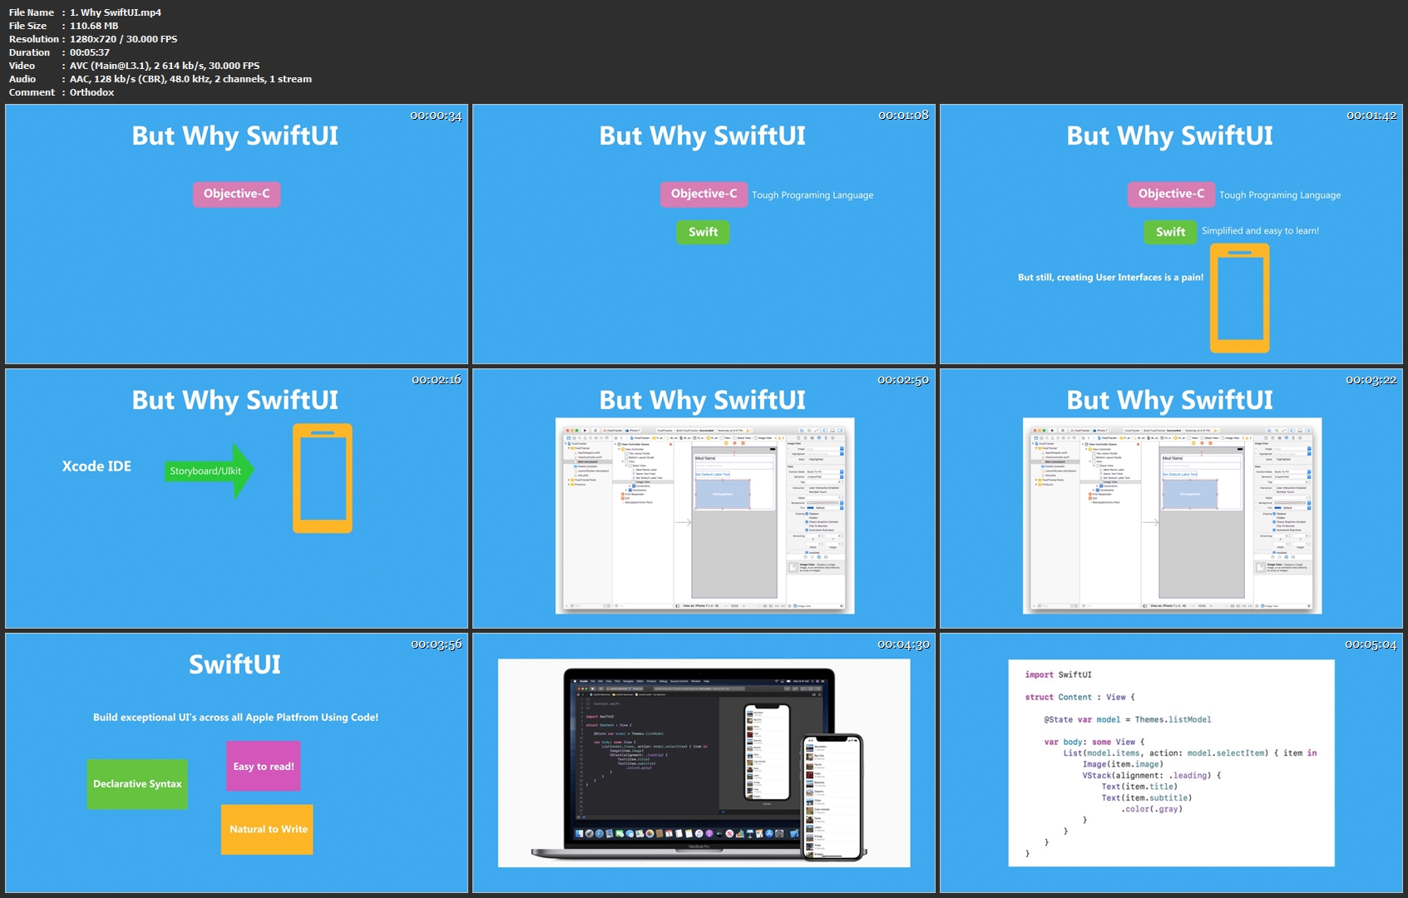1408x898 pixels.
Task: Click the green Storyboard/UIkit arrow
Action: (x=210, y=471)
